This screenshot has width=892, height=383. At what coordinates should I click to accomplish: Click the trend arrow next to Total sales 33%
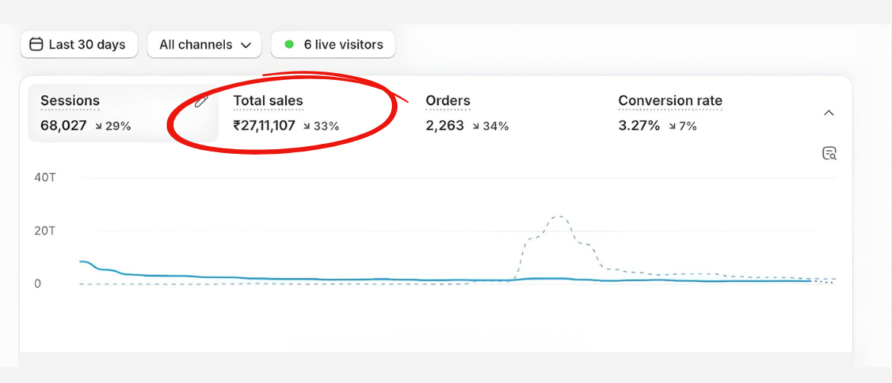click(306, 126)
